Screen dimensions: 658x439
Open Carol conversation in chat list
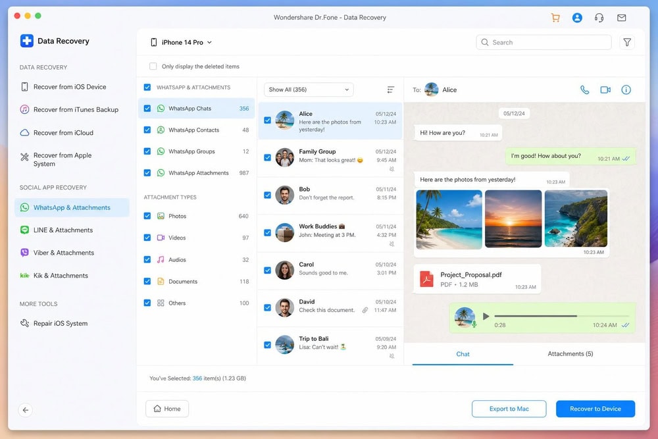330,271
